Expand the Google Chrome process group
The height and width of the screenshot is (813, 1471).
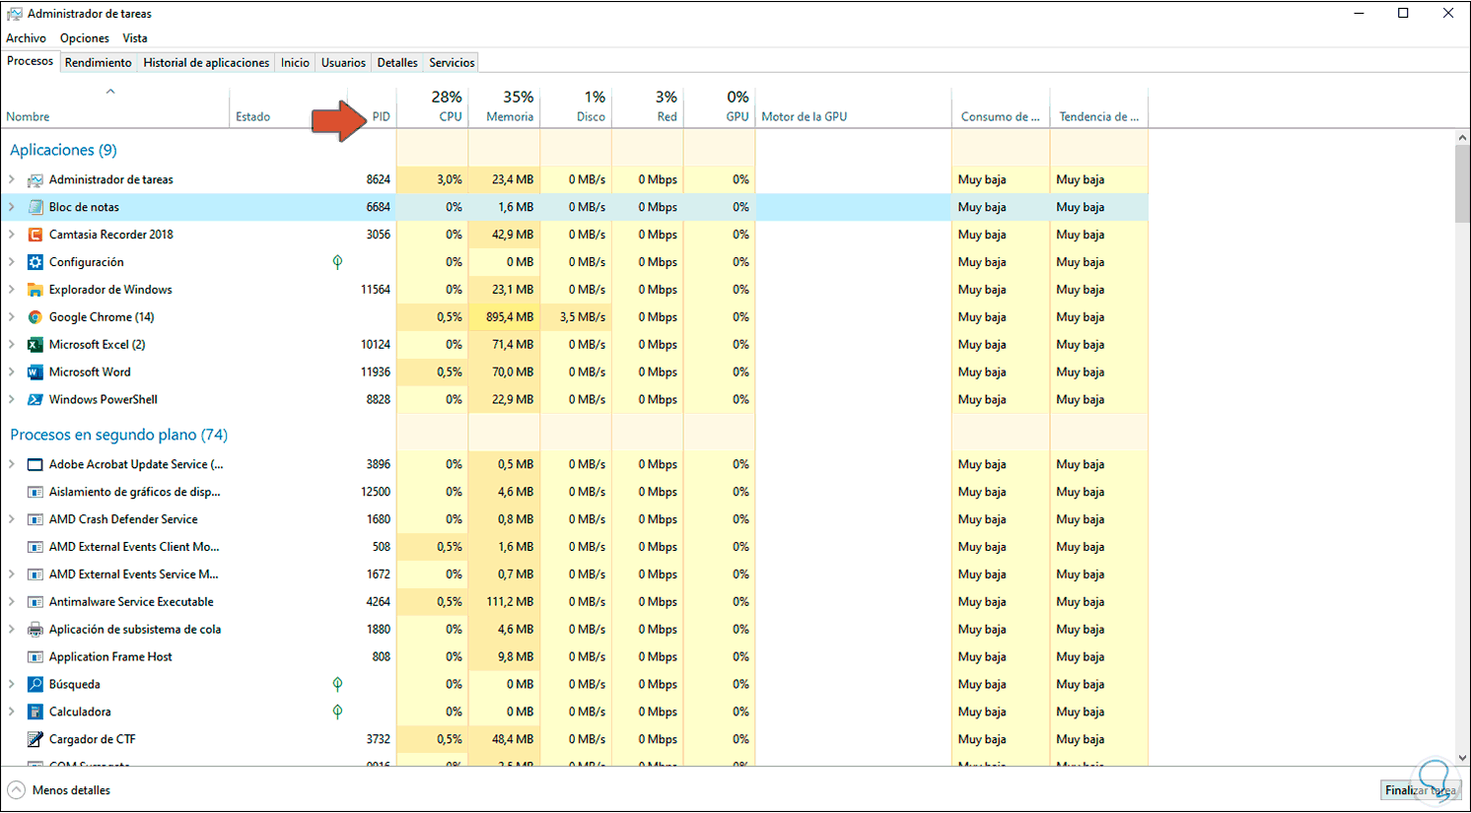click(12, 317)
